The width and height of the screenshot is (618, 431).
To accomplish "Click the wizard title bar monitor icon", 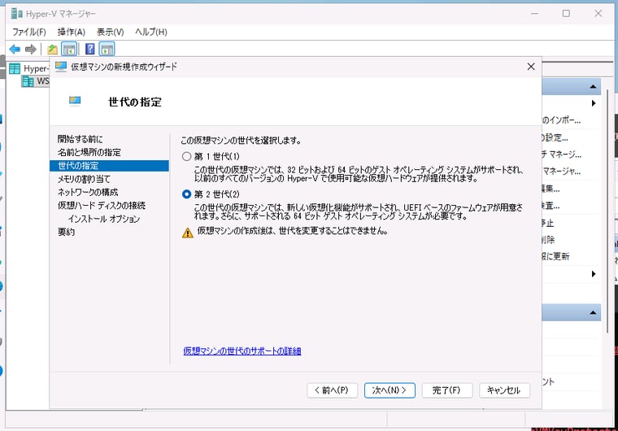I will tap(61, 67).
